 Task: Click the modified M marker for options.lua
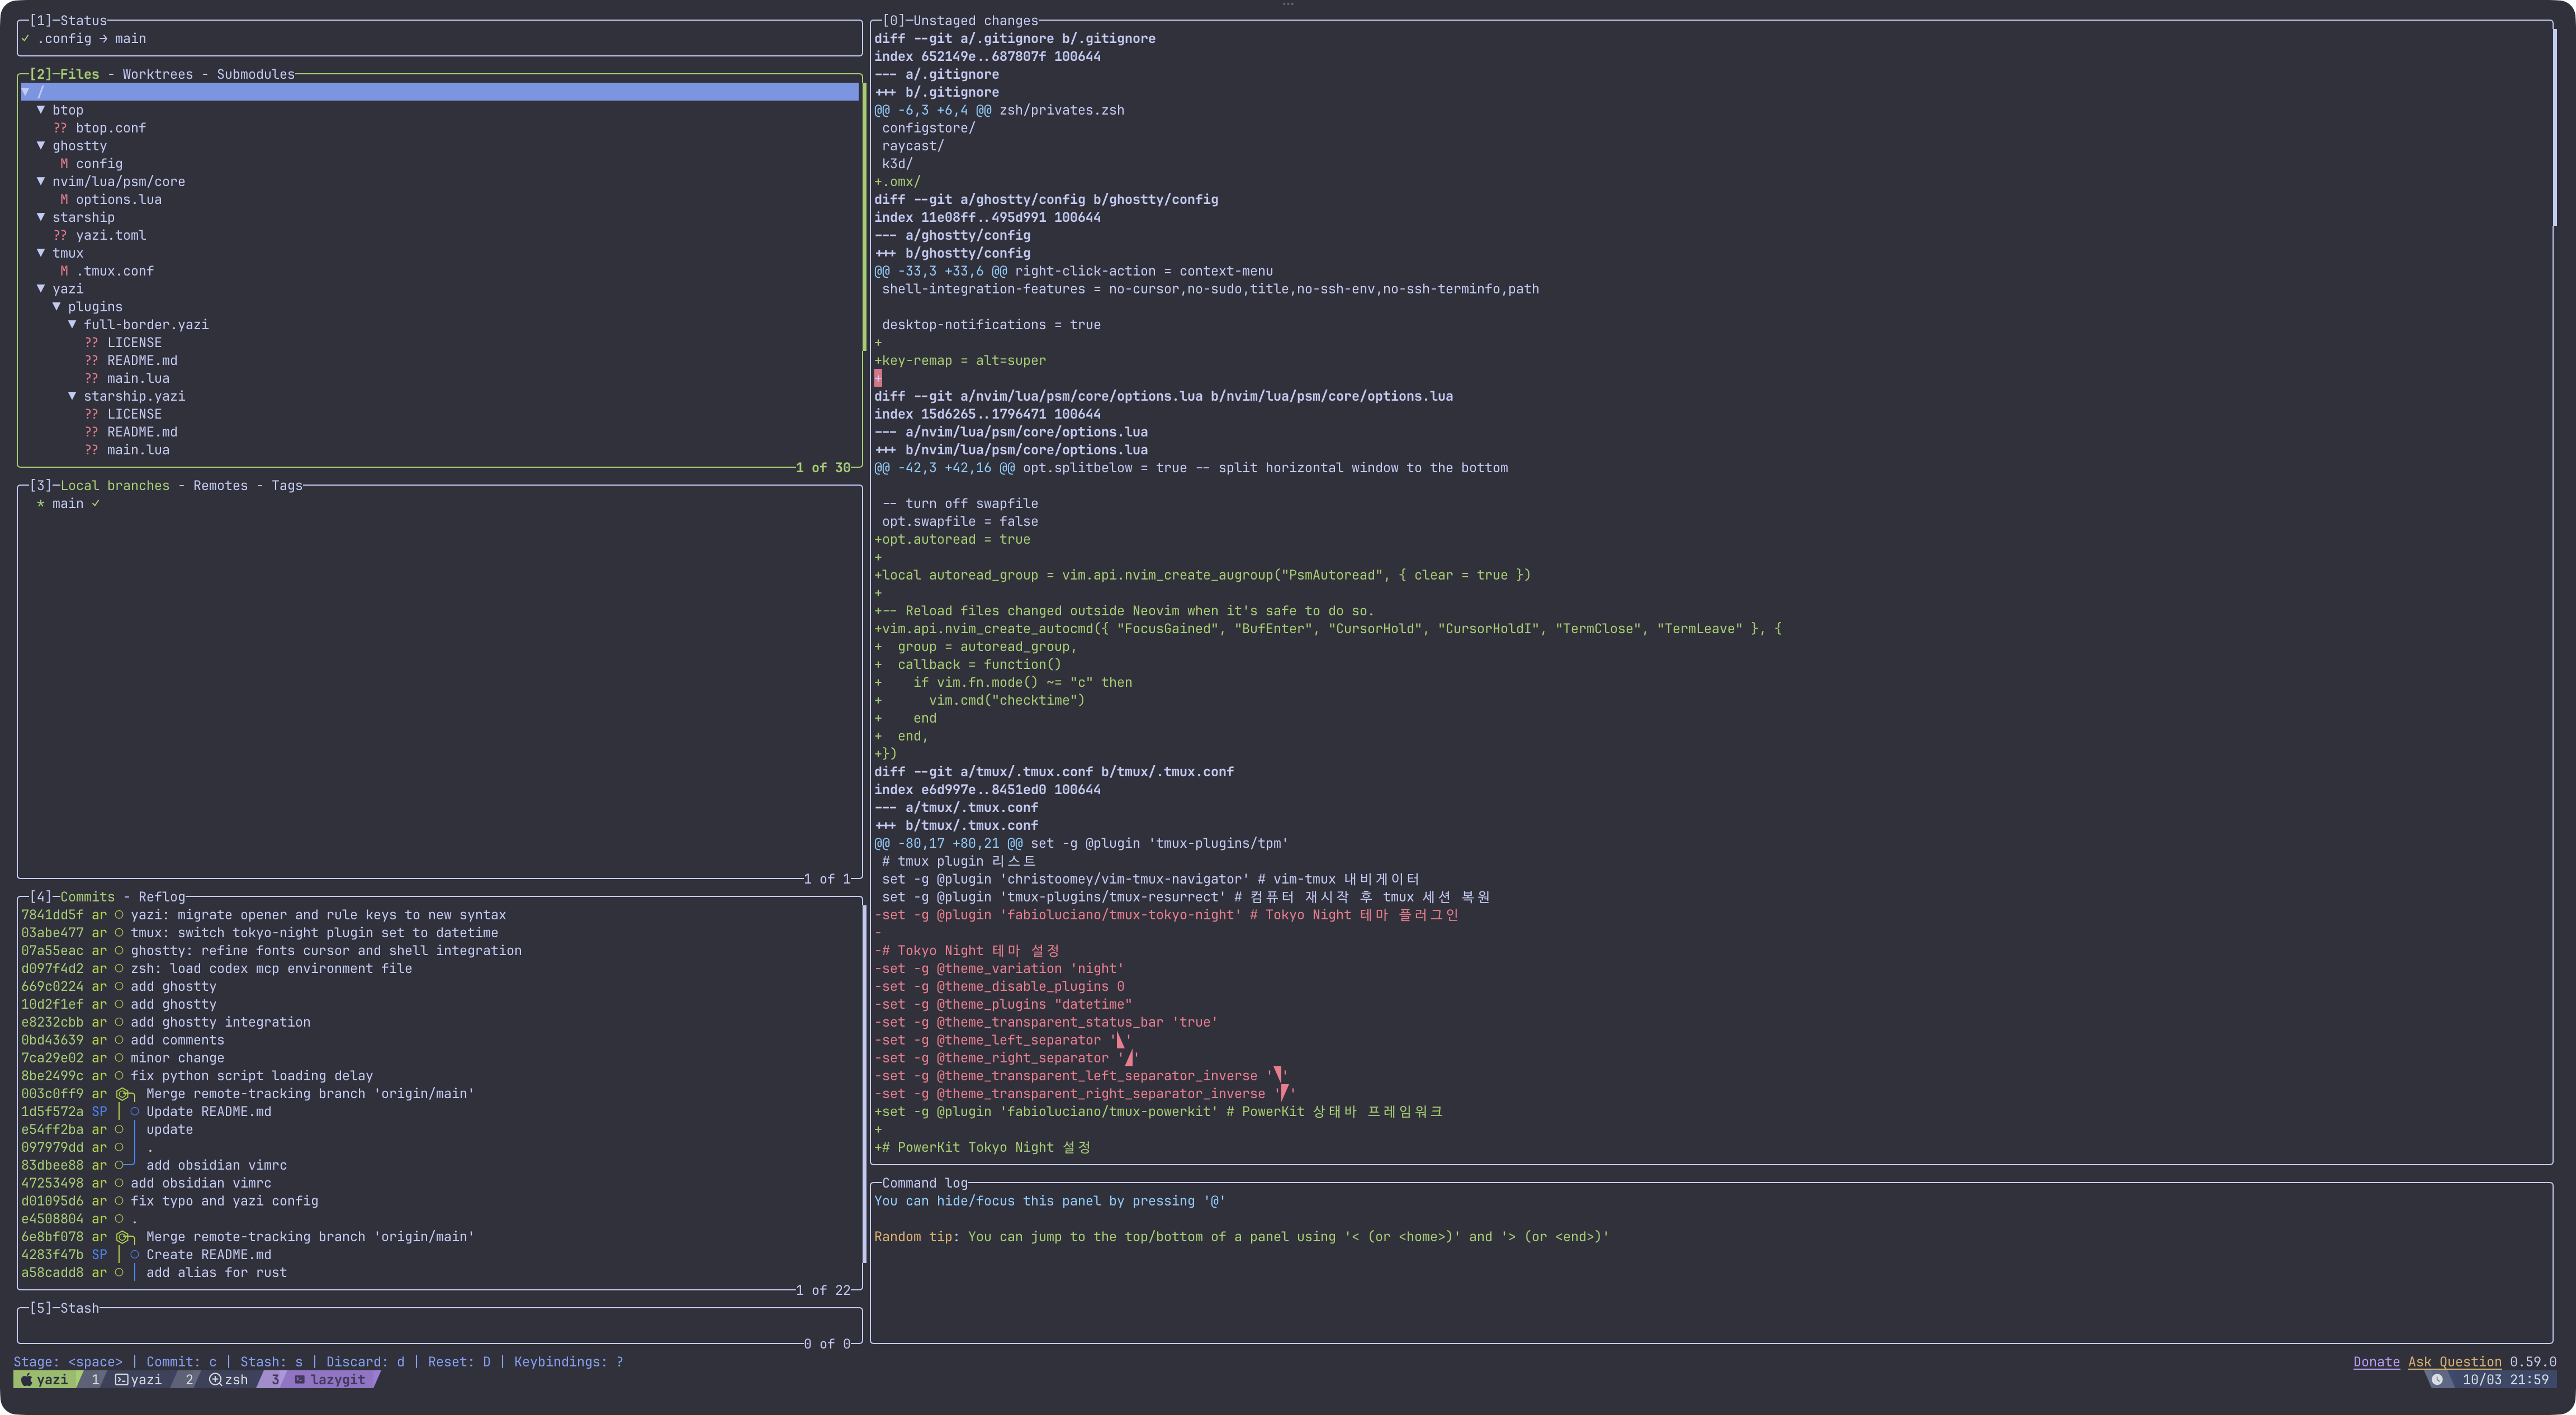[x=64, y=200]
